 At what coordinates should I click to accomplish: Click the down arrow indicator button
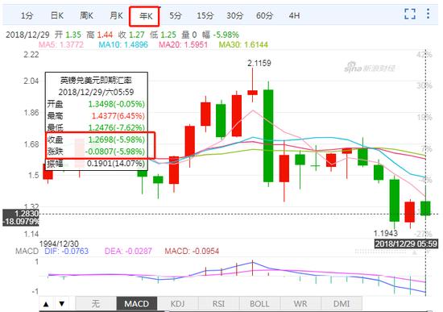(62, 305)
